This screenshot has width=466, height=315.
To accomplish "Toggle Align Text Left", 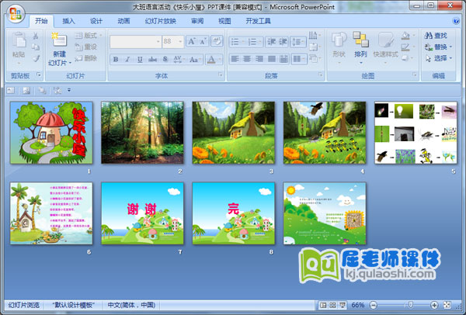I will click(x=235, y=59).
